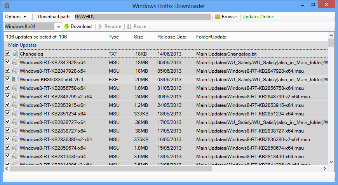Click the EXE type cell
The width and height of the screenshot is (338, 185).
[x=113, y=80]
